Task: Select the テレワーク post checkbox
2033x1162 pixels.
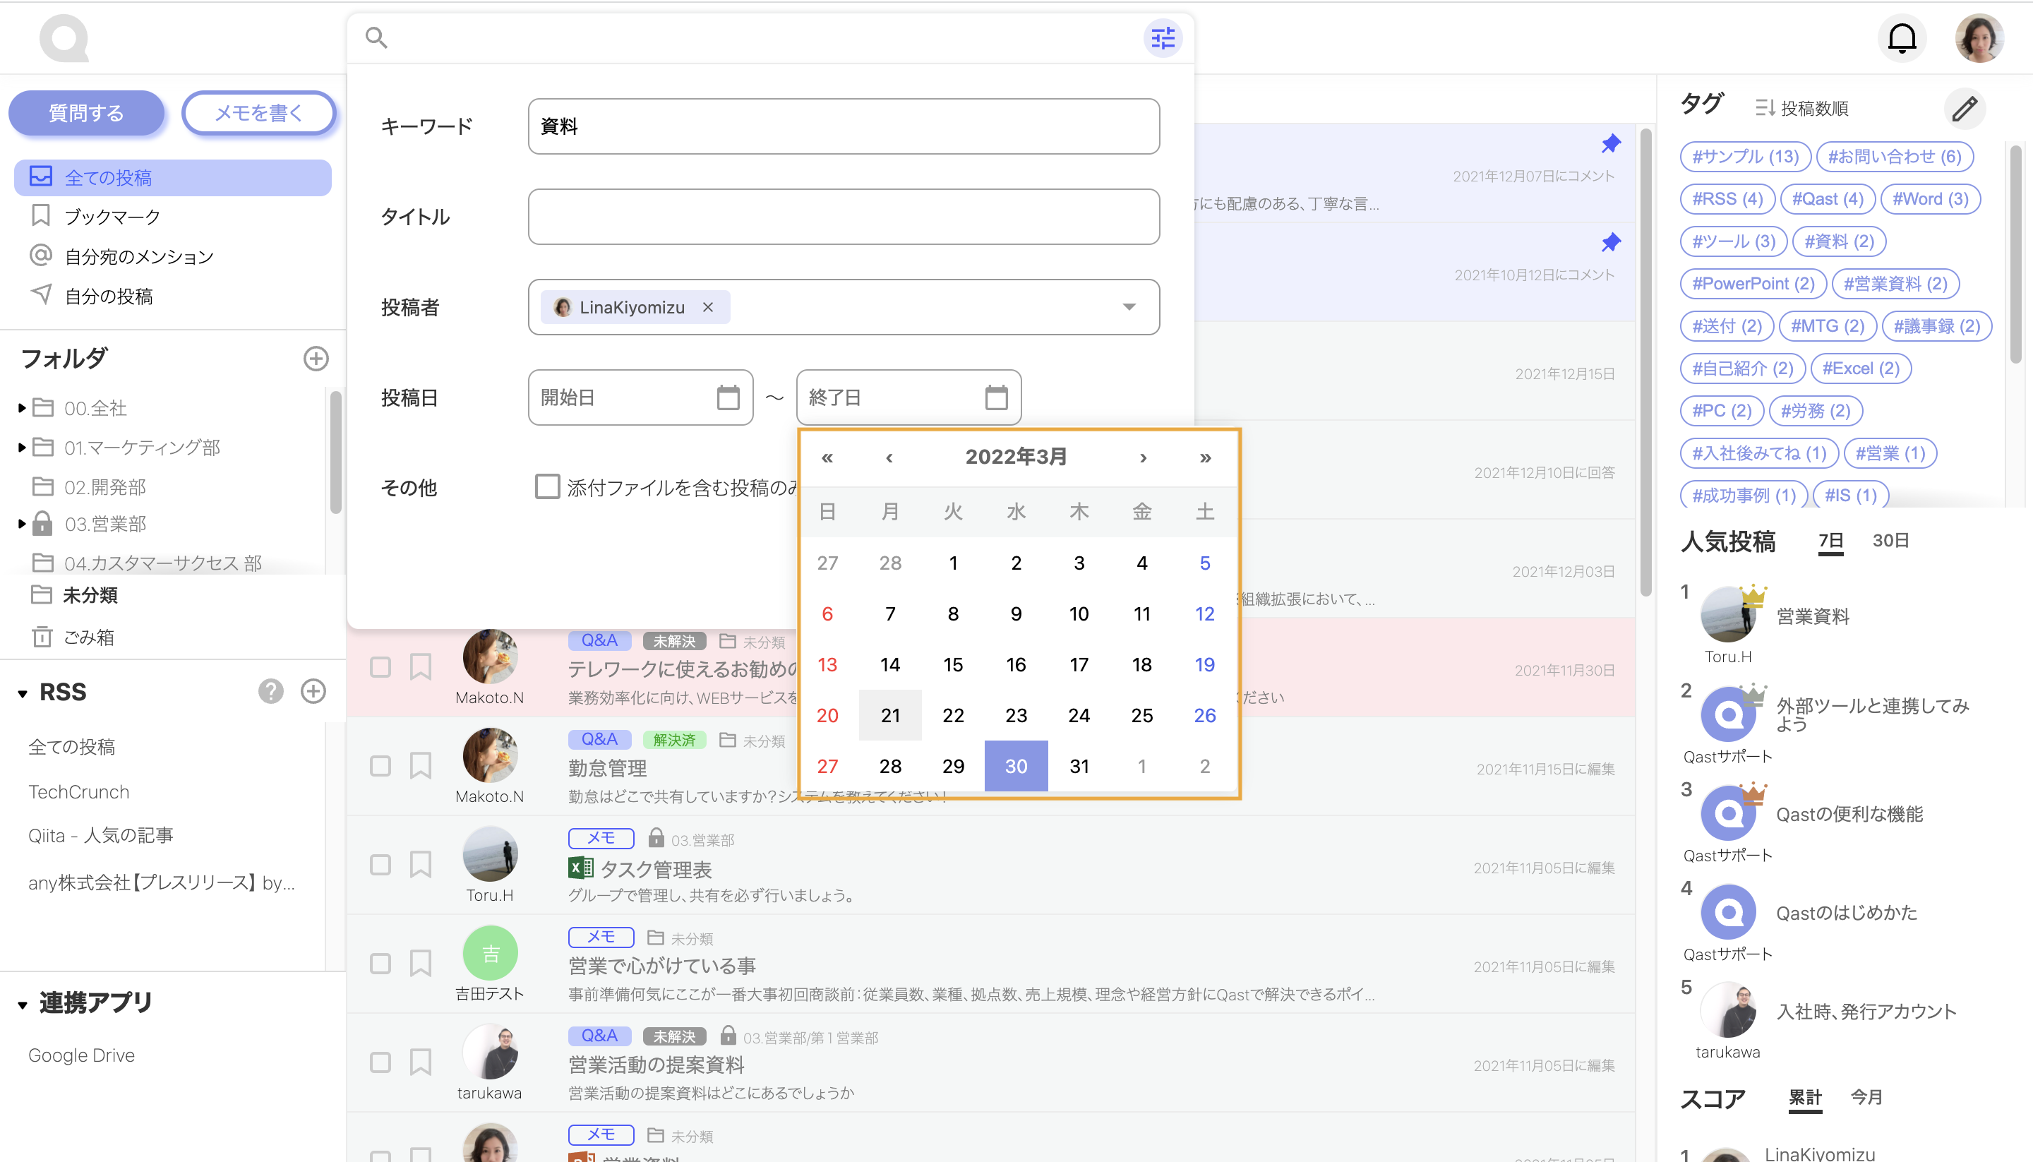Action: [380, 667]
